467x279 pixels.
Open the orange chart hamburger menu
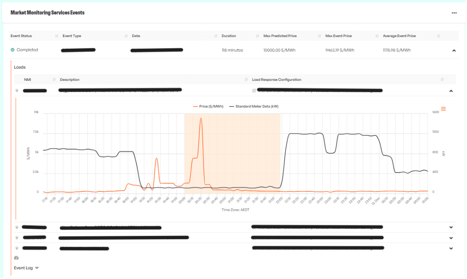coord(443,109)
